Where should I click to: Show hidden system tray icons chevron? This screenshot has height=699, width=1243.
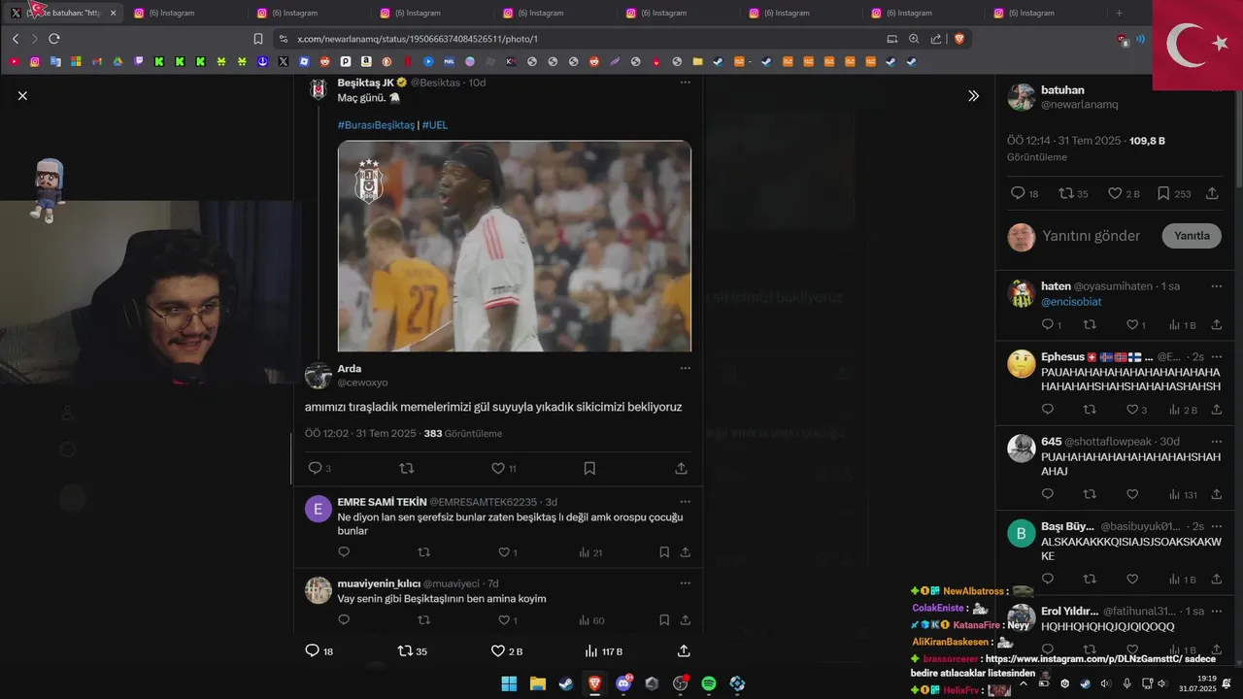(x=1023, y=683)
